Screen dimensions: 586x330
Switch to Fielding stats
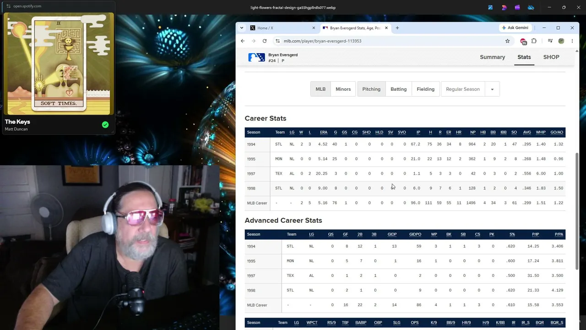pos(425,89)
